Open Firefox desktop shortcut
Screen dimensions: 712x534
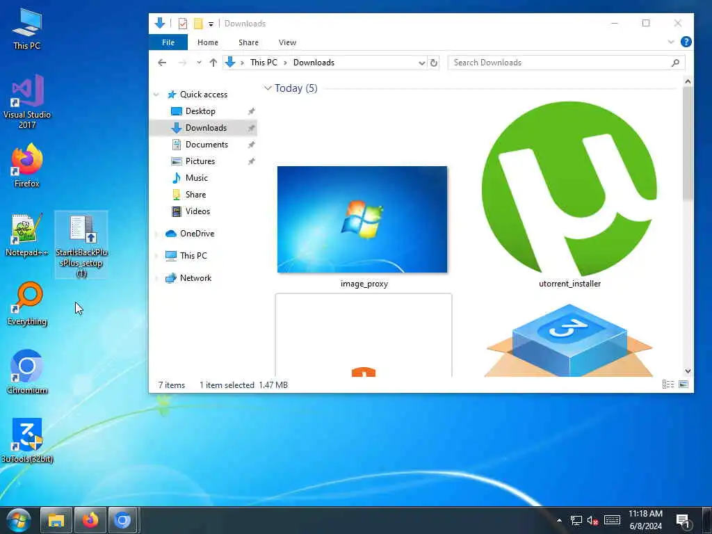[x=27, y=165]
